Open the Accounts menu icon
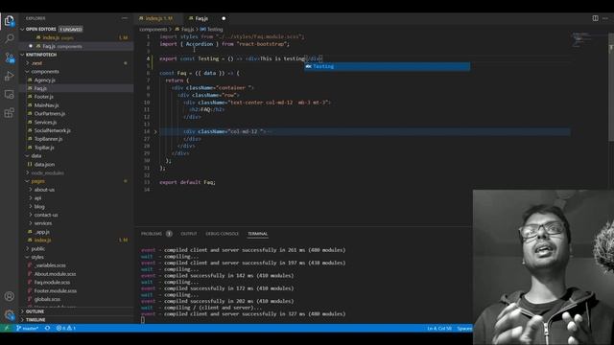 tap(9, 296)
